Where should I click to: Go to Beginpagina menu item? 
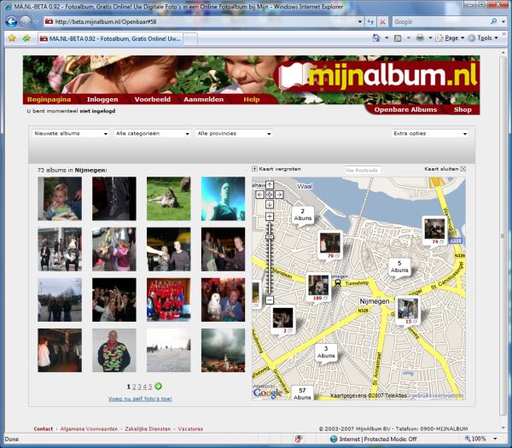coord(49,99)
